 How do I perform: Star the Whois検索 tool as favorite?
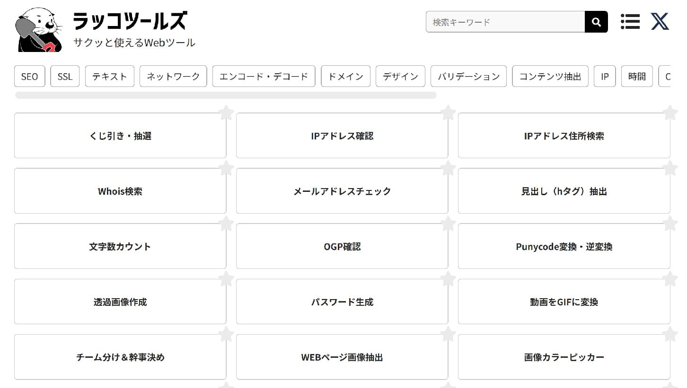226,168
